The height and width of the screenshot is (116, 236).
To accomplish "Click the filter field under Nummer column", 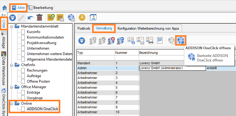I will pyautogui.click(x=127, y=58).
